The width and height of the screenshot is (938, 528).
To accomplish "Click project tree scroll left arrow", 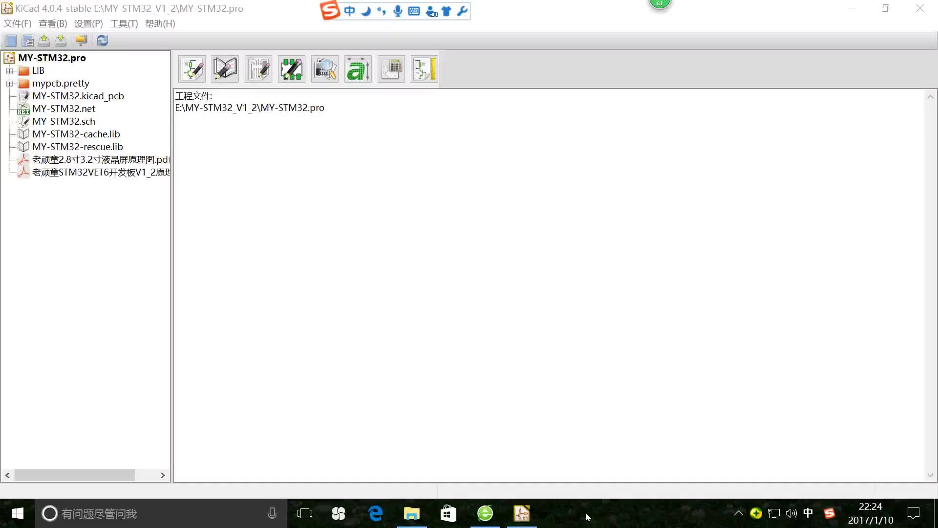I will click(x=8, y=475).
